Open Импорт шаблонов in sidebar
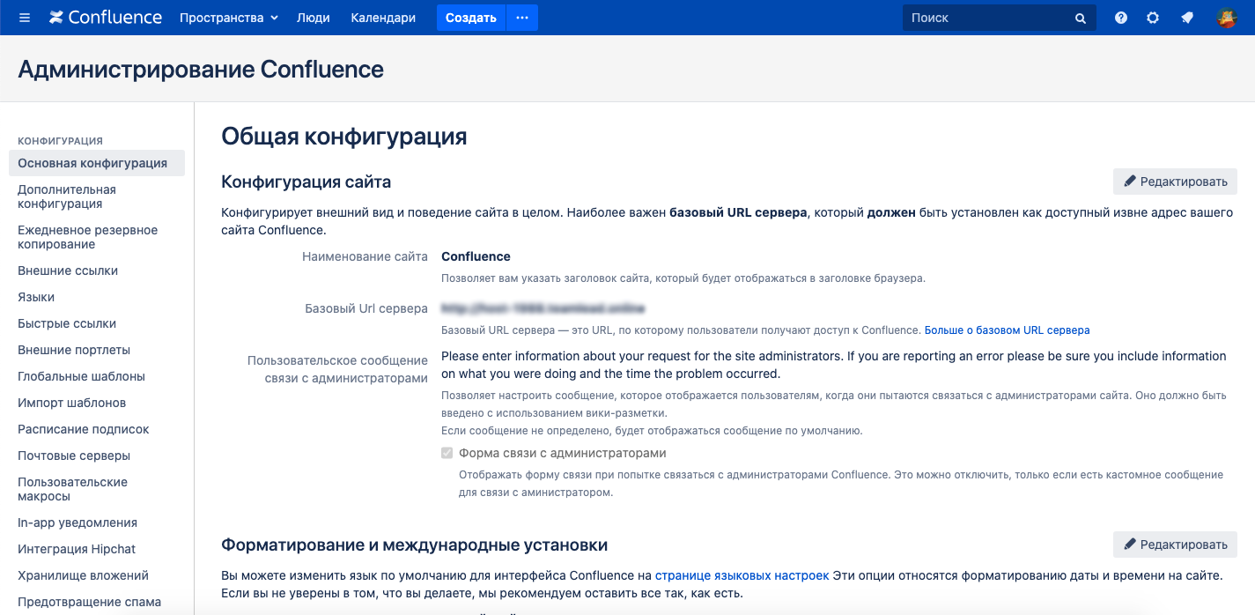 [x=72, y=403]
